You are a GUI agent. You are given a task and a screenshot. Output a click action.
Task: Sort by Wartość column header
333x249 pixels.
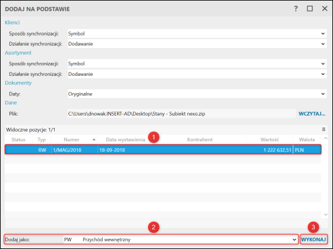[269, 139]
